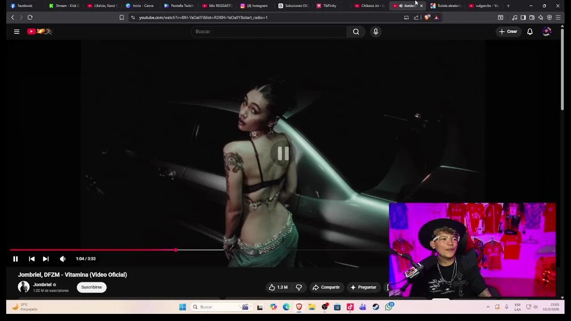Open the Jombriel channel name link
Image resolution: width=571 pixels, height=321 pixels.
42,284
